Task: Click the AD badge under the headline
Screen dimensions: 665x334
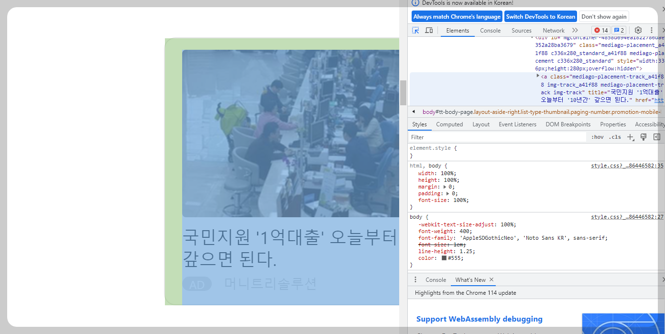Action: pyautogui.click(x=197, y=285)
